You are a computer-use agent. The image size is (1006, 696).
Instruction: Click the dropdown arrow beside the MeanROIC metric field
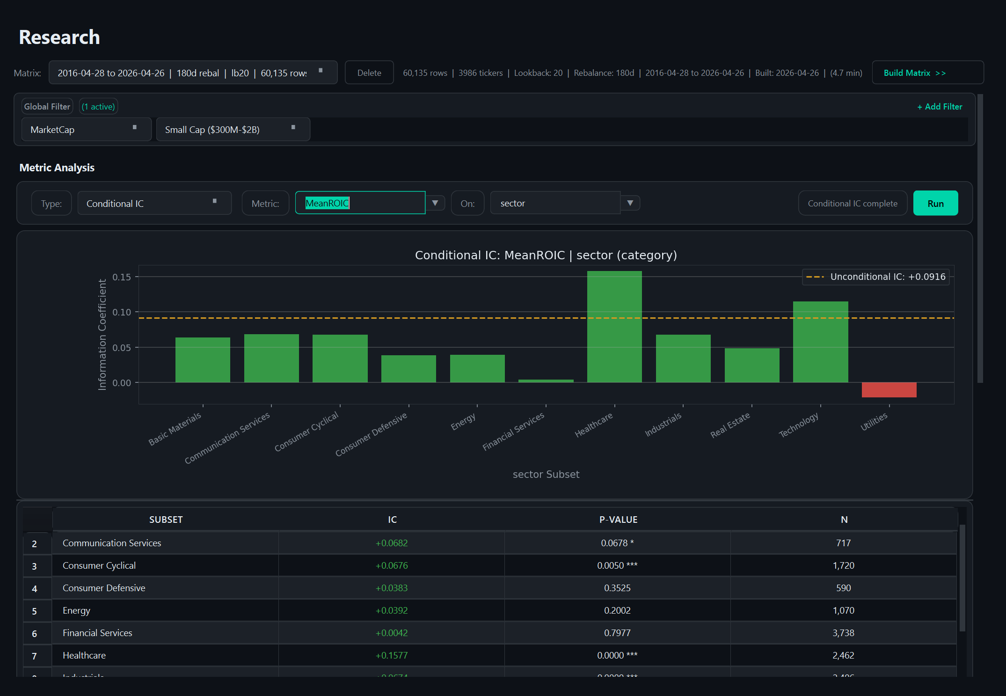coord(435,203)
